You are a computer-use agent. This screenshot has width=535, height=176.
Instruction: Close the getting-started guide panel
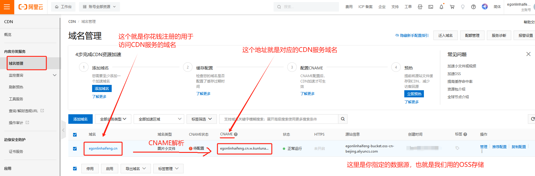click(528, 54)
